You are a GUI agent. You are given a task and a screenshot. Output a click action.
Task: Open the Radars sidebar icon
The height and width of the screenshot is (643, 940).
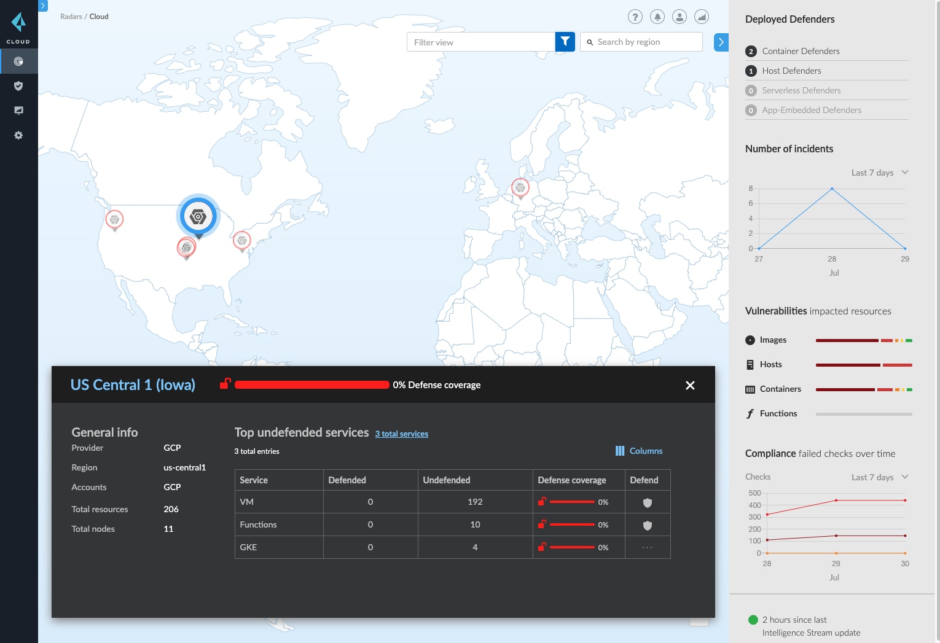[x=18, y=61]
